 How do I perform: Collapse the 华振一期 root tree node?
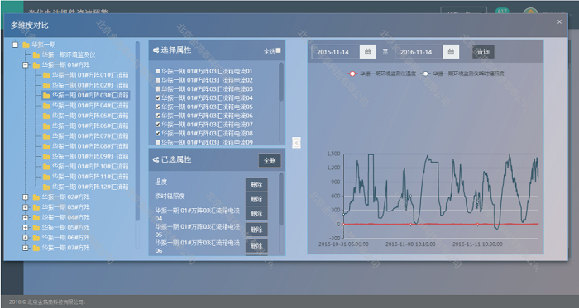(15, 45)
